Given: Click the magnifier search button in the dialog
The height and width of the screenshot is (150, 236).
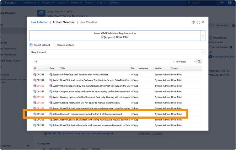Looking at the screenshot, I should point(199,62).
